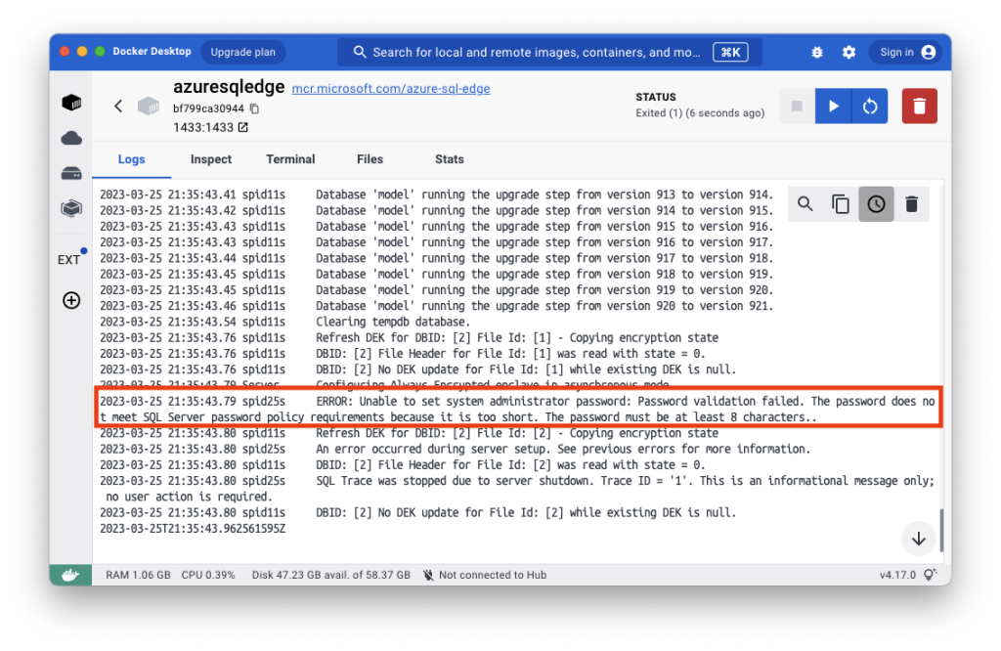Switch to the Inspect tab
This screenshot has height=651, width=1001.
pos(211,159)
